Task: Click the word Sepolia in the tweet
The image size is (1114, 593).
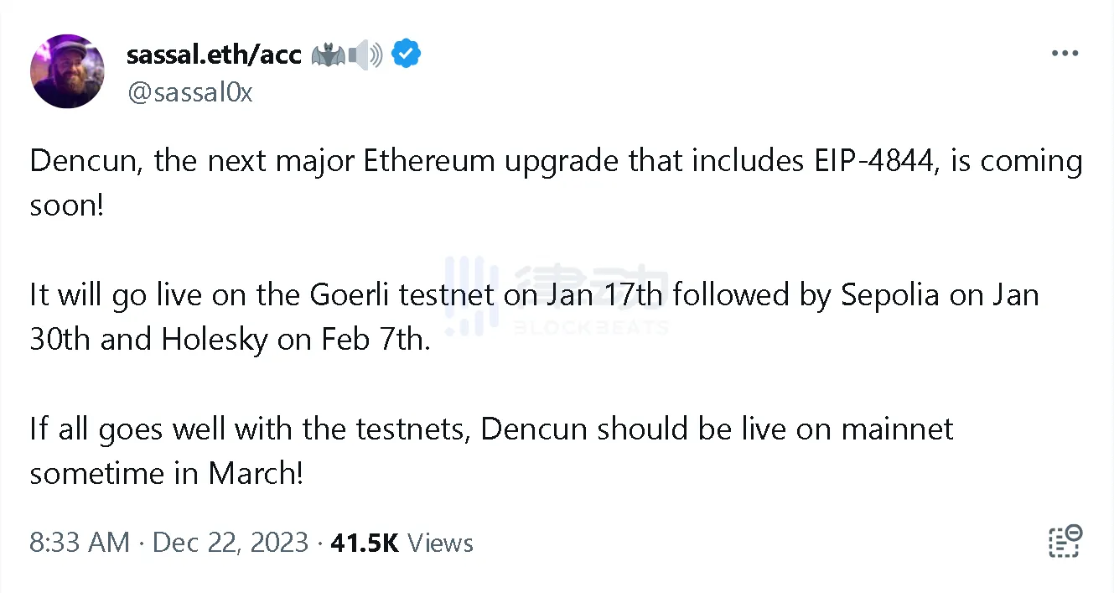Action: pyautogui.click(x=889, y=295)
